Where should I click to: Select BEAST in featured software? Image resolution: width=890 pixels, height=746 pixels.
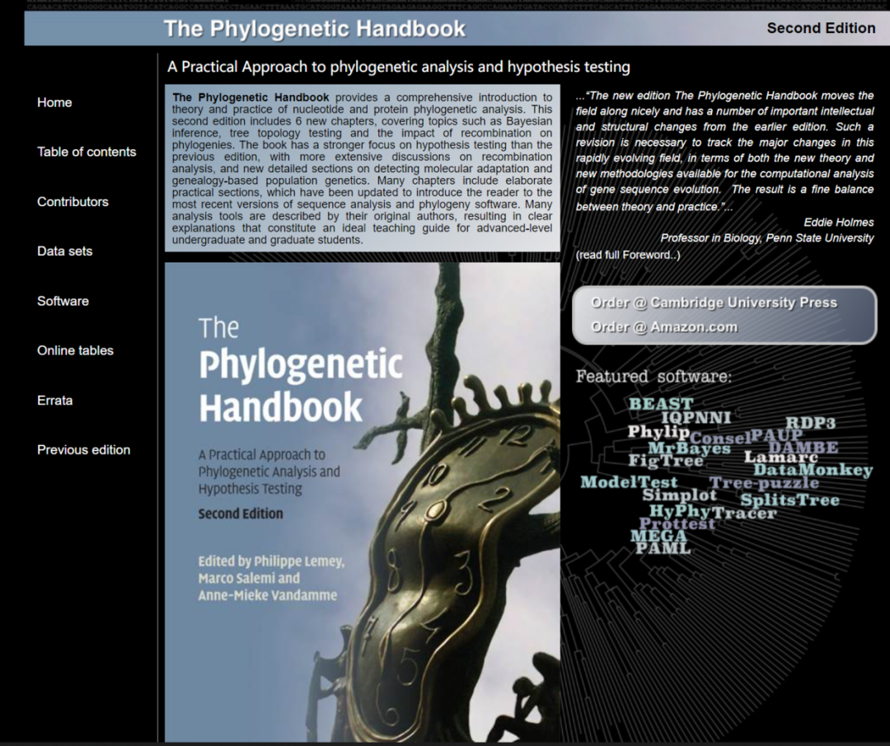coord(661,404)
